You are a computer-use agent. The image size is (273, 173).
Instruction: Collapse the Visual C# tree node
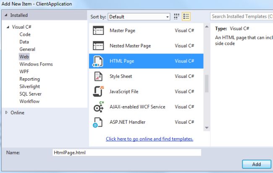[8, 27]
